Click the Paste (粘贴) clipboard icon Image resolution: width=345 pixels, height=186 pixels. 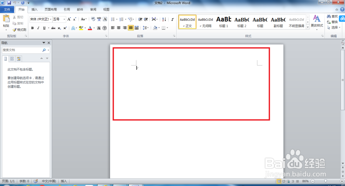point(6,19)
